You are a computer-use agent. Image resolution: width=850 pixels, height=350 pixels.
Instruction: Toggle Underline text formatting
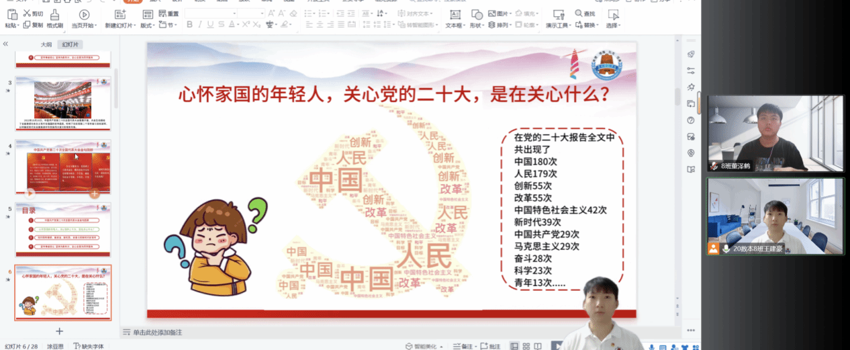pos(211,25)
